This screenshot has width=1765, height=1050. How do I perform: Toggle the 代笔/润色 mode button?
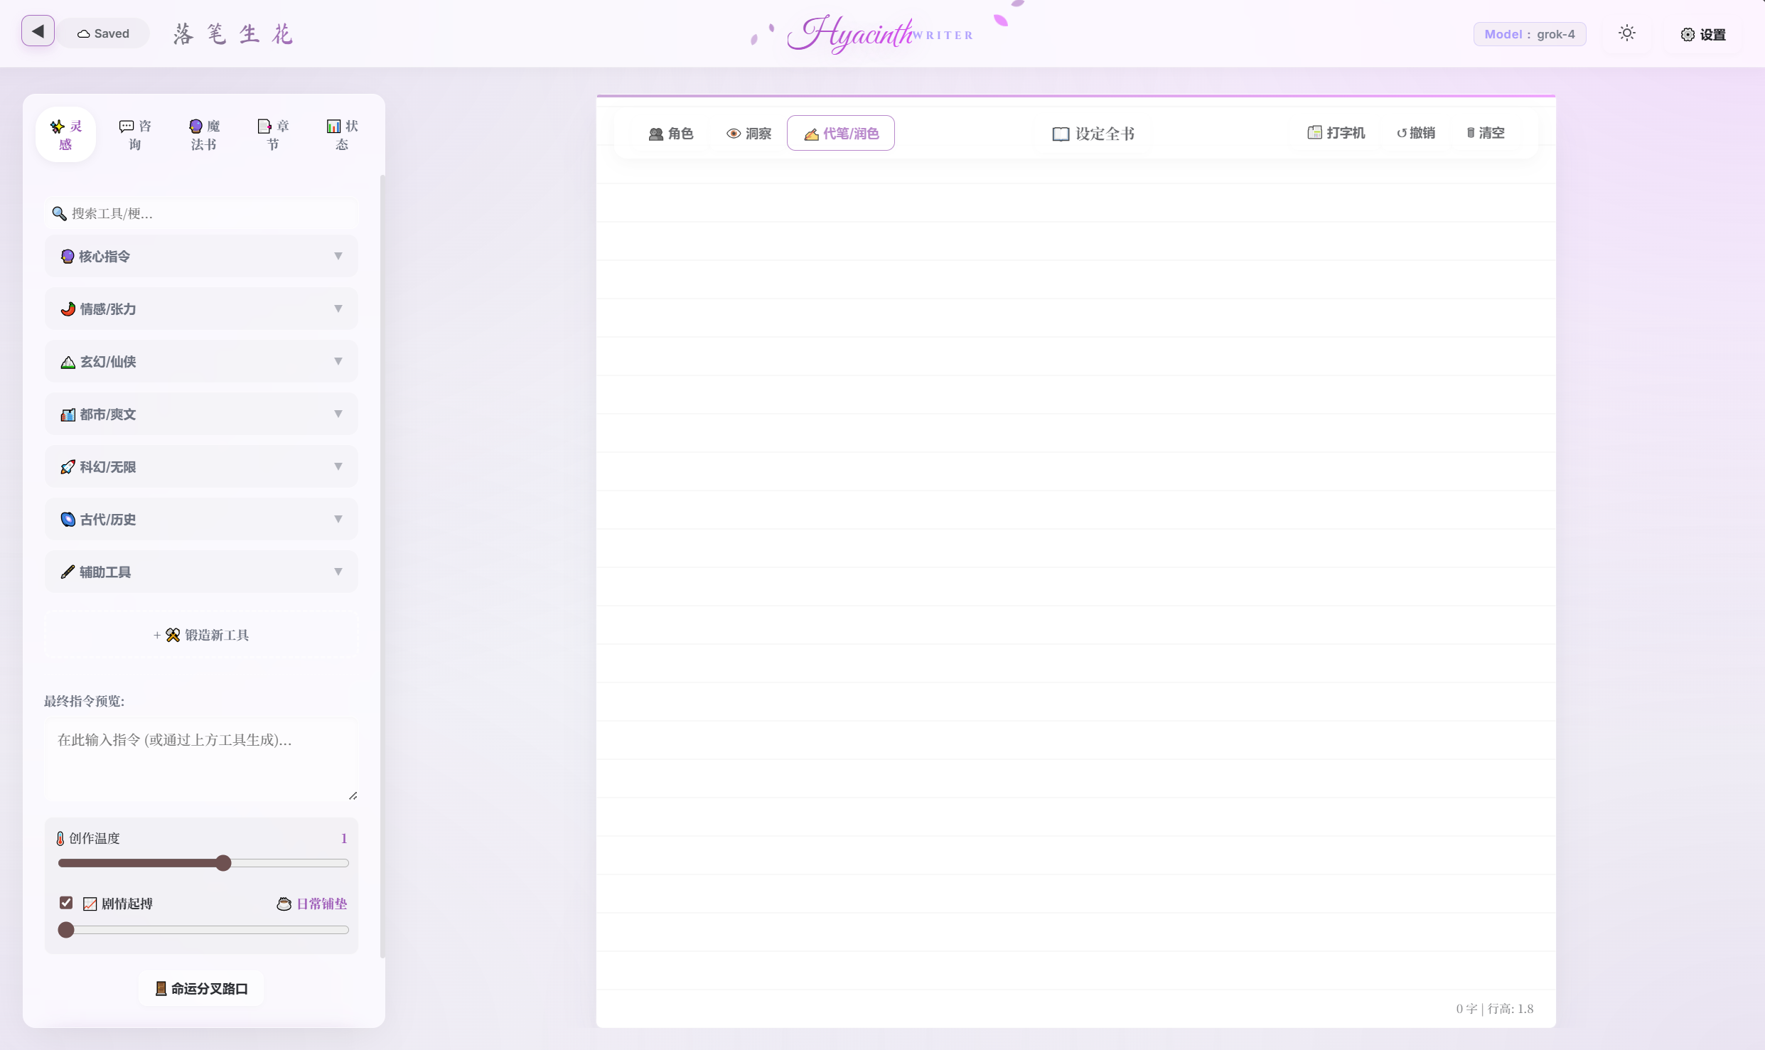[x=840, y=134]
